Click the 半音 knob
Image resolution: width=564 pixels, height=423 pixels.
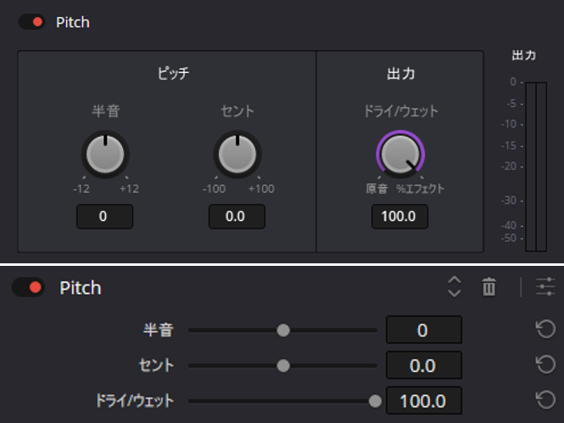[105, 155]
